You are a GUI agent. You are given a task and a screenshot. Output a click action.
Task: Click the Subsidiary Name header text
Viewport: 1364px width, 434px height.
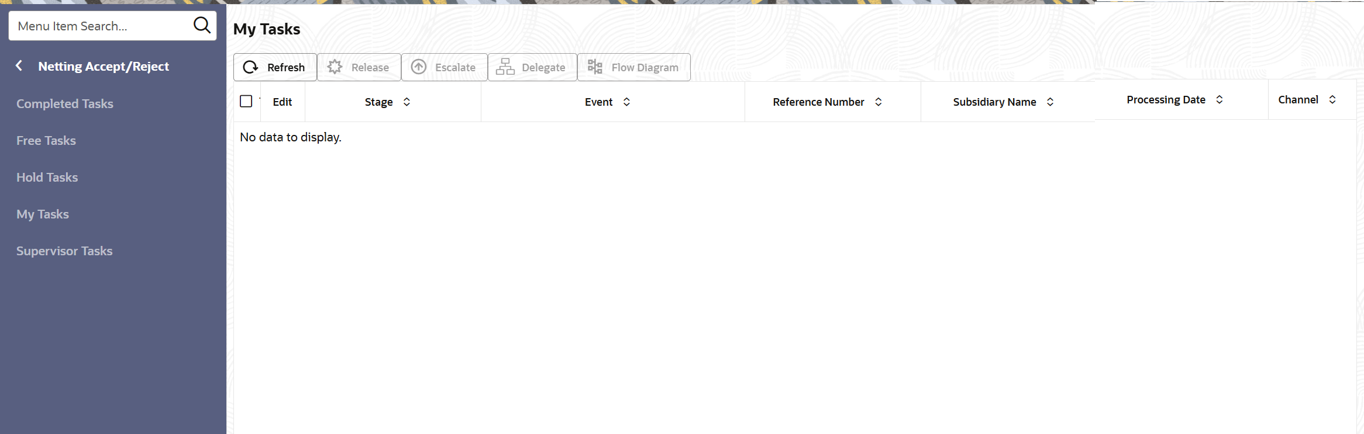(x=994, y=102)
